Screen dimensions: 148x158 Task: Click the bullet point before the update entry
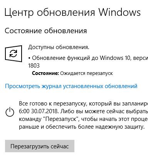[x=29, y=58]
